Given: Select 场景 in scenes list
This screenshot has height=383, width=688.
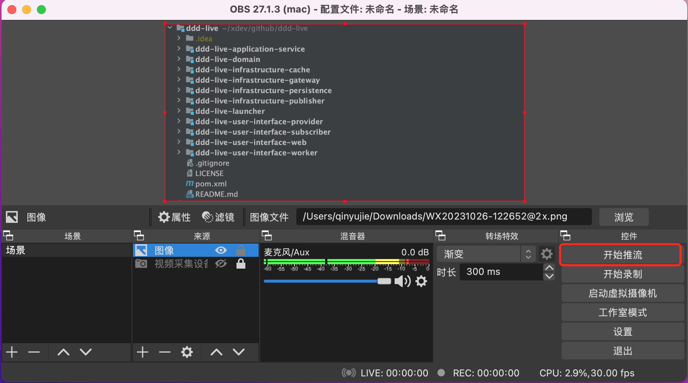Looking at the screenshot, I should [x=67, y=250].
